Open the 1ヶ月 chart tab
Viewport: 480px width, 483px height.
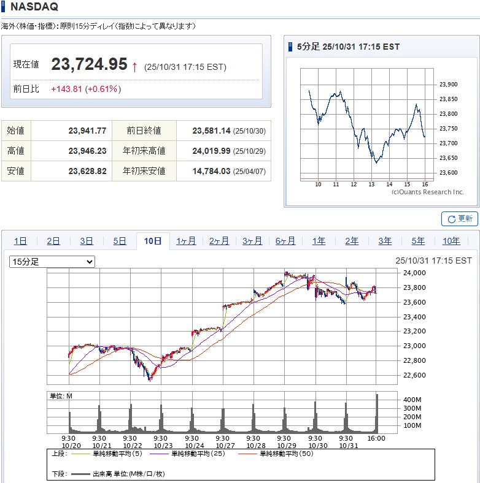pyautogui.click(x=186, y=241)
